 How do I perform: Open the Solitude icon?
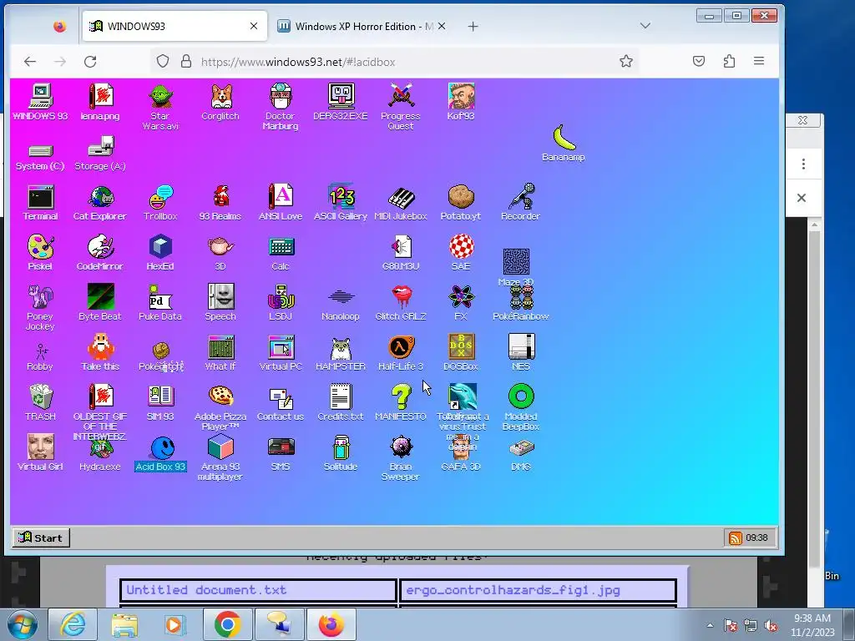[341, 447]
